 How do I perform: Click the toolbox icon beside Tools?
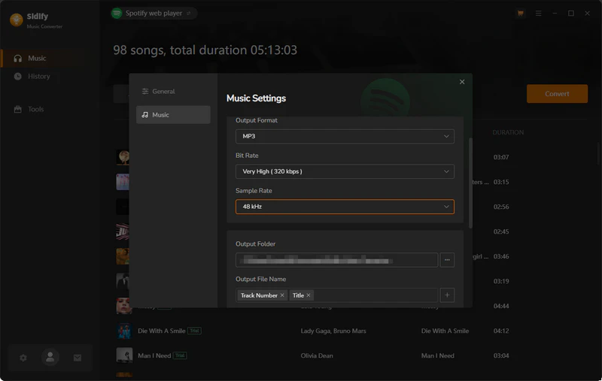tap(17, 109)
